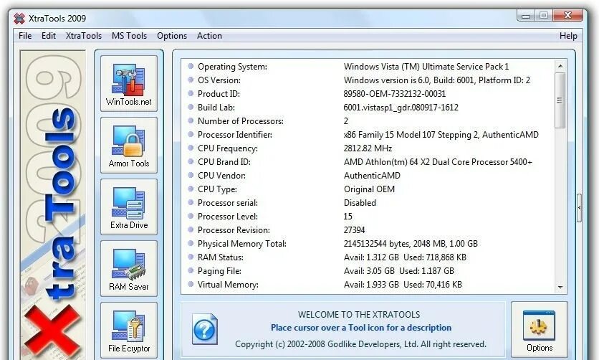Open the File Ecryptor tool

coord(129,330)
